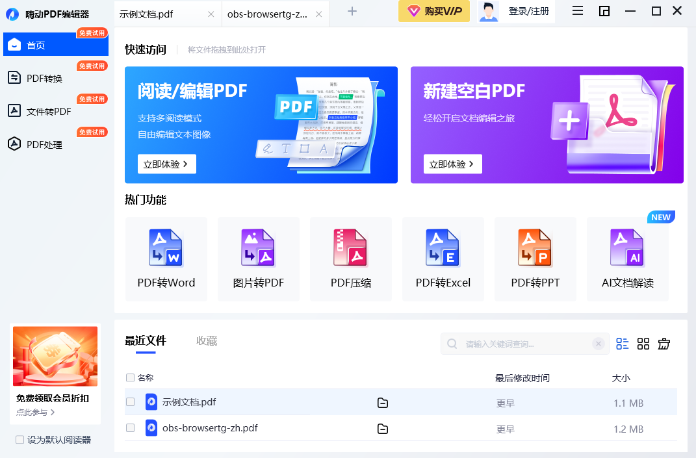
Task: Open the PDF转Excel converter
Action: tap(443, 259)
